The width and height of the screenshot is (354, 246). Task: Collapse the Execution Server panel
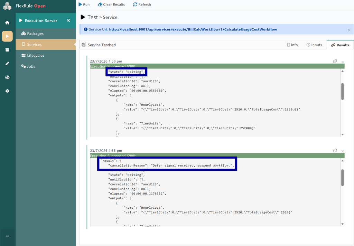[x=68, y=20]
